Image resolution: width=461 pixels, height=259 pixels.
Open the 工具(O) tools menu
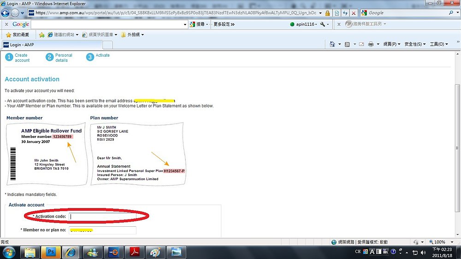439,44
